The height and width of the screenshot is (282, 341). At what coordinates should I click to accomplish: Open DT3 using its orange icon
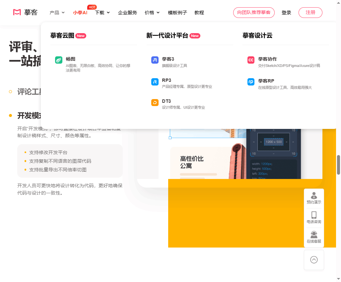155,102
